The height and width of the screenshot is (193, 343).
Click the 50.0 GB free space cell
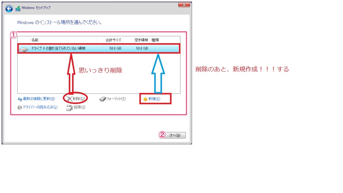(142, 48)
